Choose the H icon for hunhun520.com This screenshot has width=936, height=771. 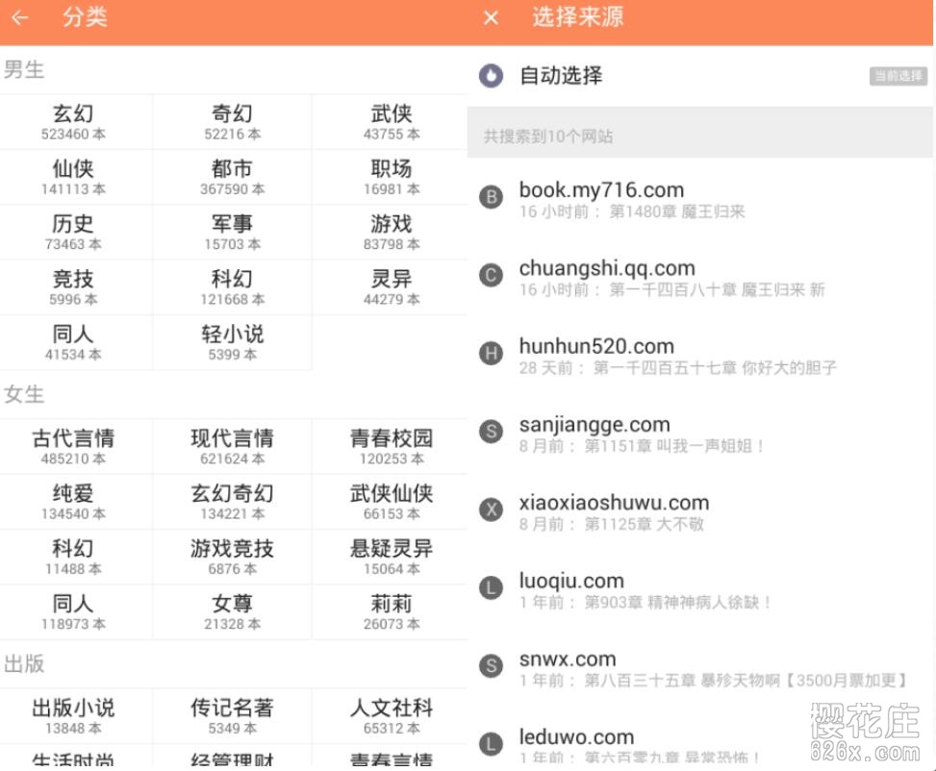(x=492, y=353)
